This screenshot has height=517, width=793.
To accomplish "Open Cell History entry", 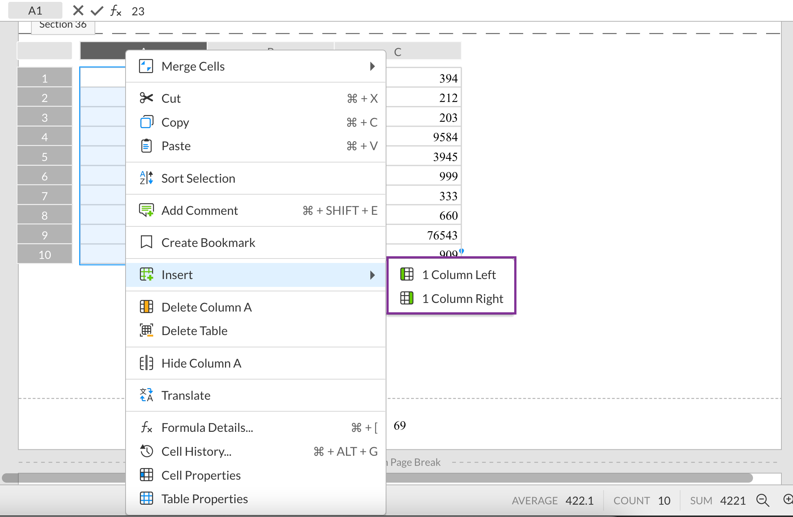I will pos(196,451).
